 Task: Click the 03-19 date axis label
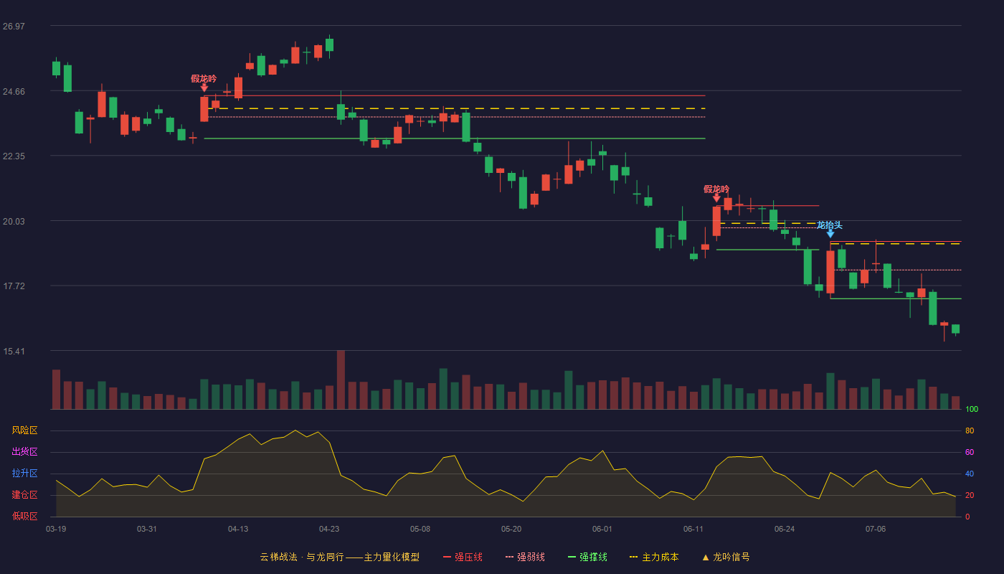tap(56, 529)
